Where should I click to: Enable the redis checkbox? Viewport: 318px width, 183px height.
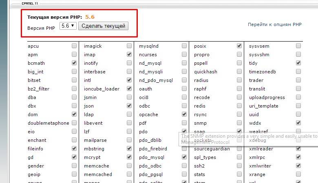239,106
